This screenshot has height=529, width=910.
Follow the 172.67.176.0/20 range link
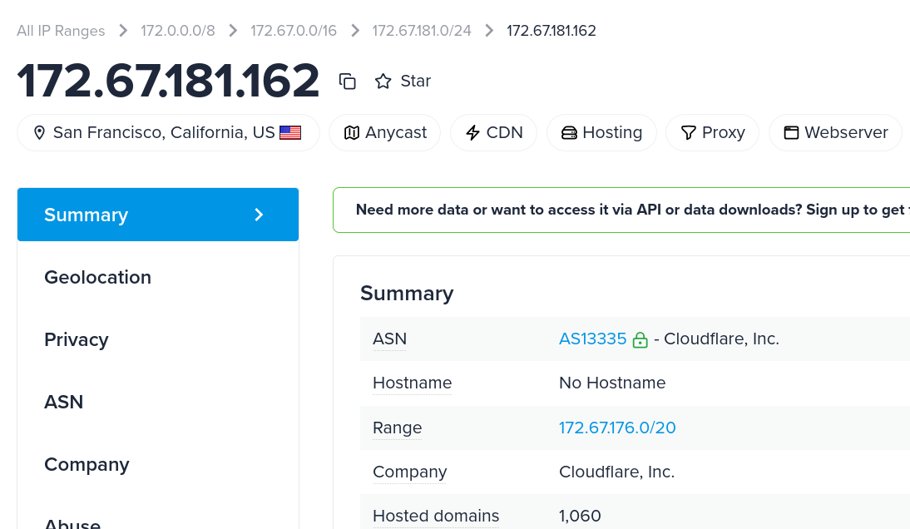point(617,428)
